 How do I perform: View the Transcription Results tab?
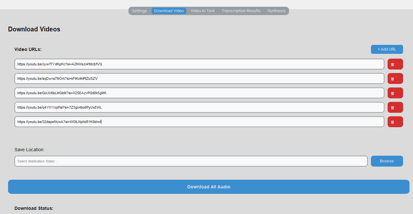[x=241, y=11]
